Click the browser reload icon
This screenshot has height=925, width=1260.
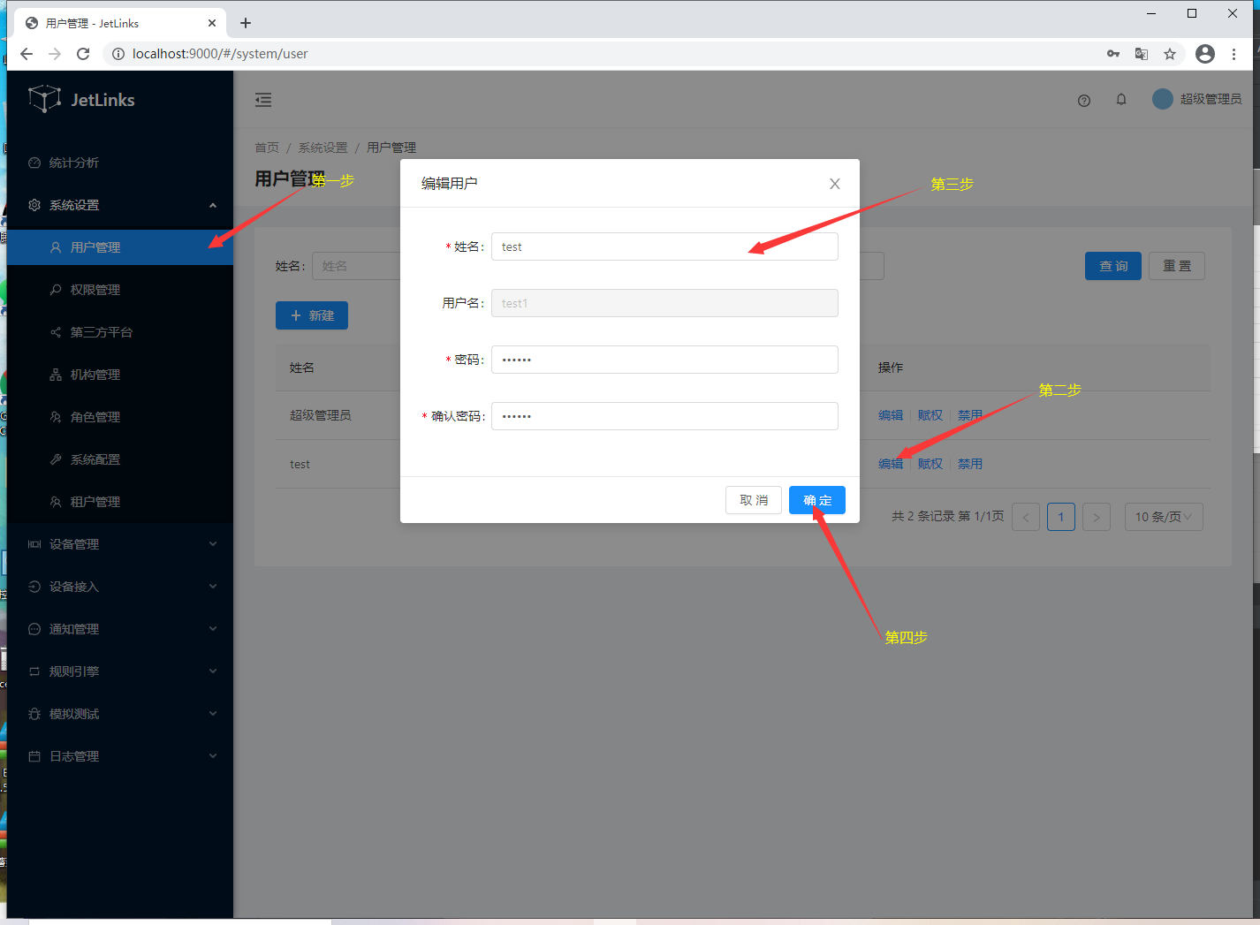pos(83,54)
